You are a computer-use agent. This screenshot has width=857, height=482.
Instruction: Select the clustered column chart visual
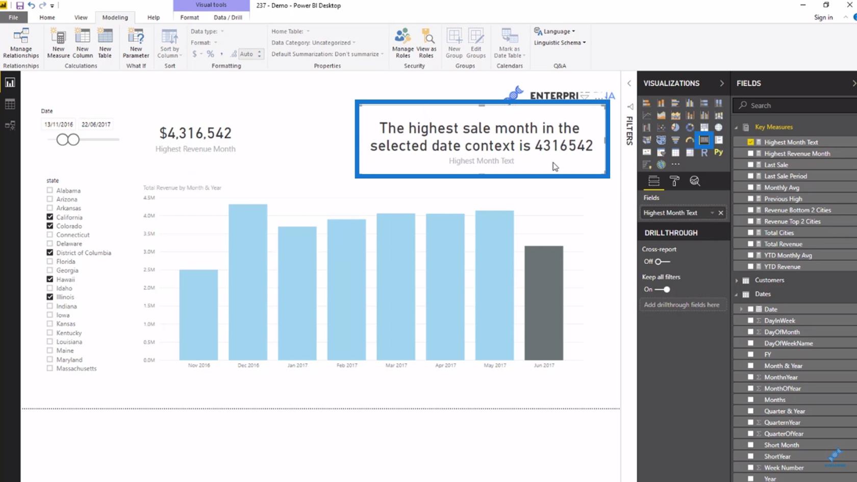point(690,103)
